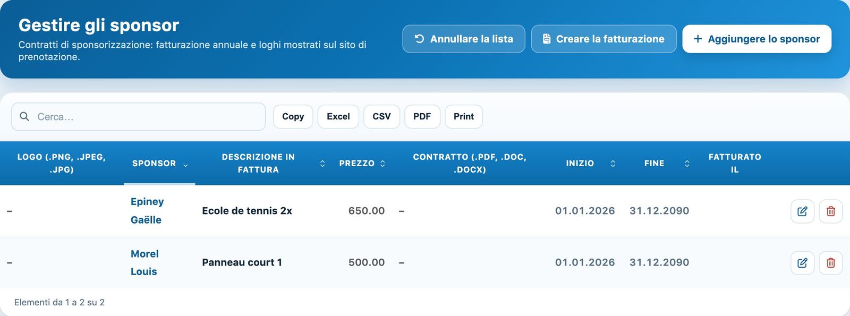
Task: Click the Annullare la lista button
Action: [464, 39]
